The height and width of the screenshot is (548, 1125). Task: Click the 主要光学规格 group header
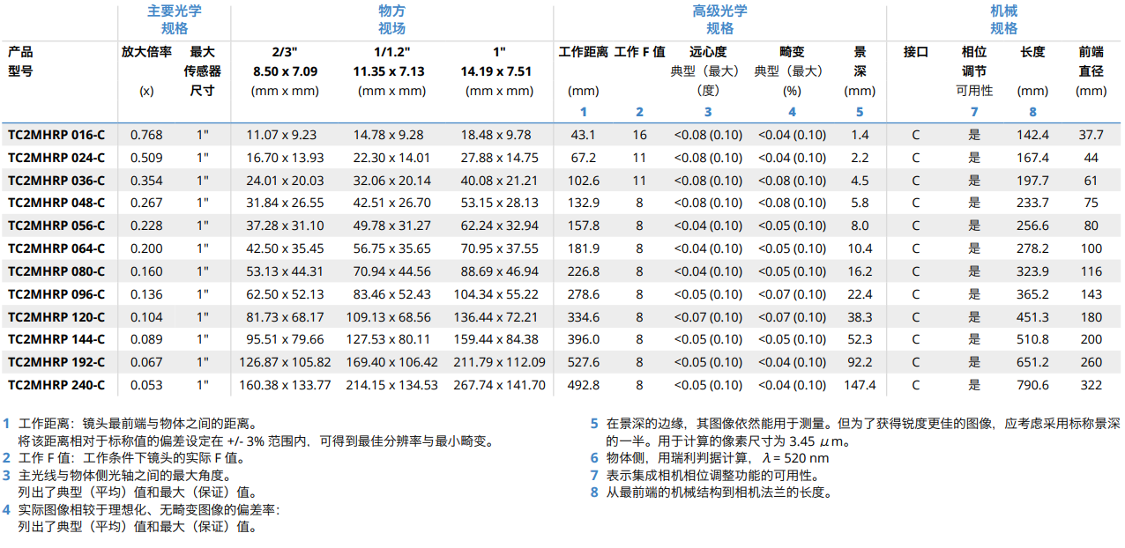174,19
